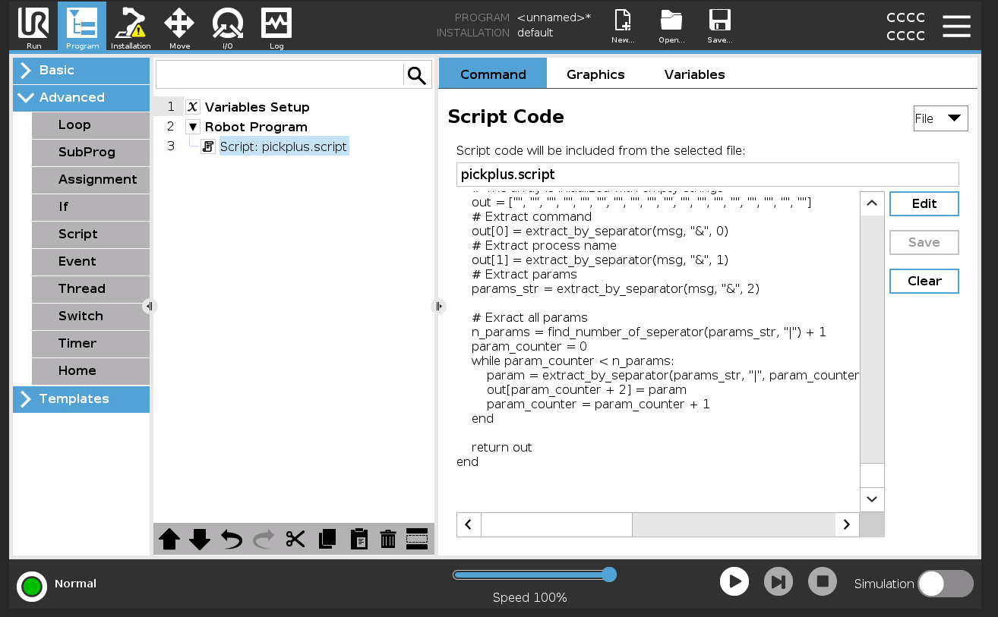
Task: Undo the last program change
Action: point(231,540)
